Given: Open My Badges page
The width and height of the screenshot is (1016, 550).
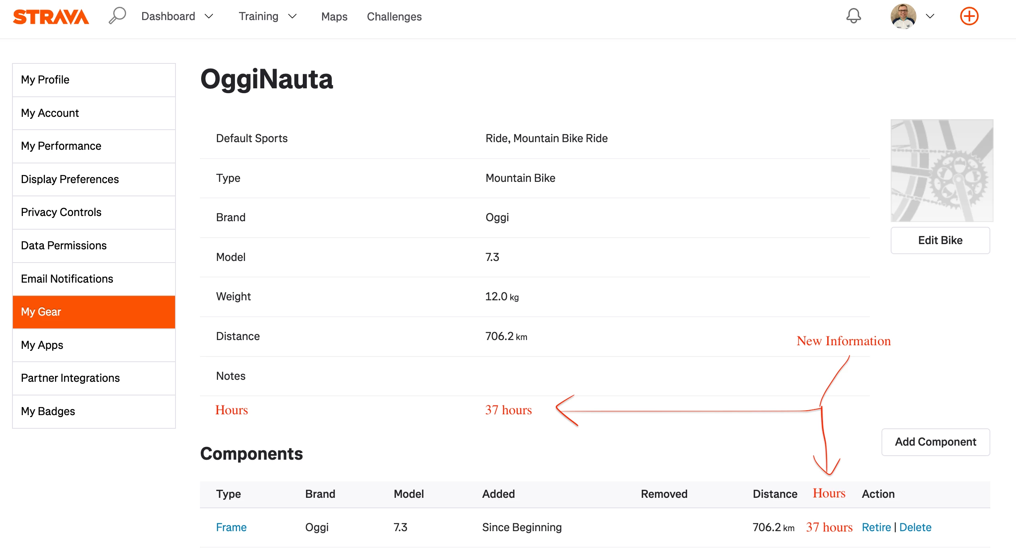Looking at the screenshot, I should click(x=94, y=411).
